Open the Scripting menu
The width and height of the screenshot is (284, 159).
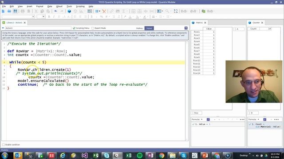pos(80,6)
